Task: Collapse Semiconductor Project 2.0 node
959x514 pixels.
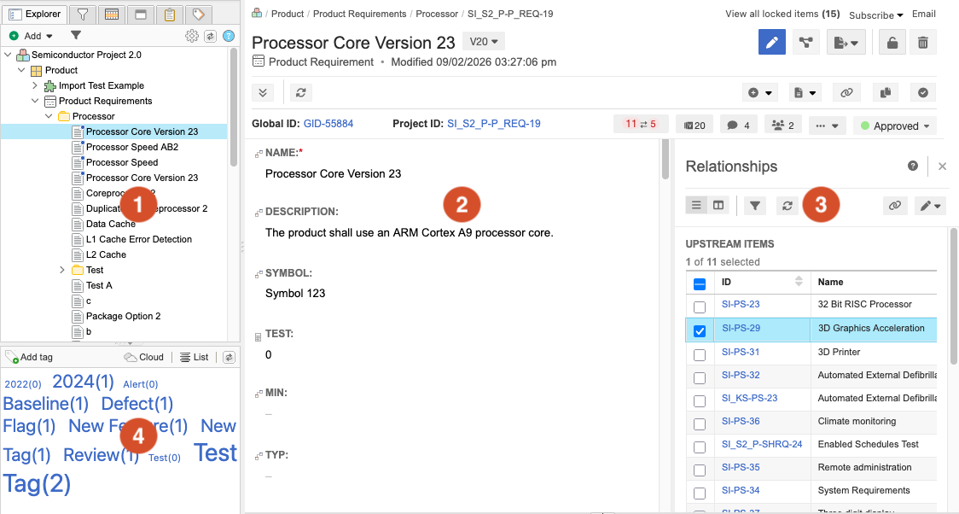Action: (8, 55)
